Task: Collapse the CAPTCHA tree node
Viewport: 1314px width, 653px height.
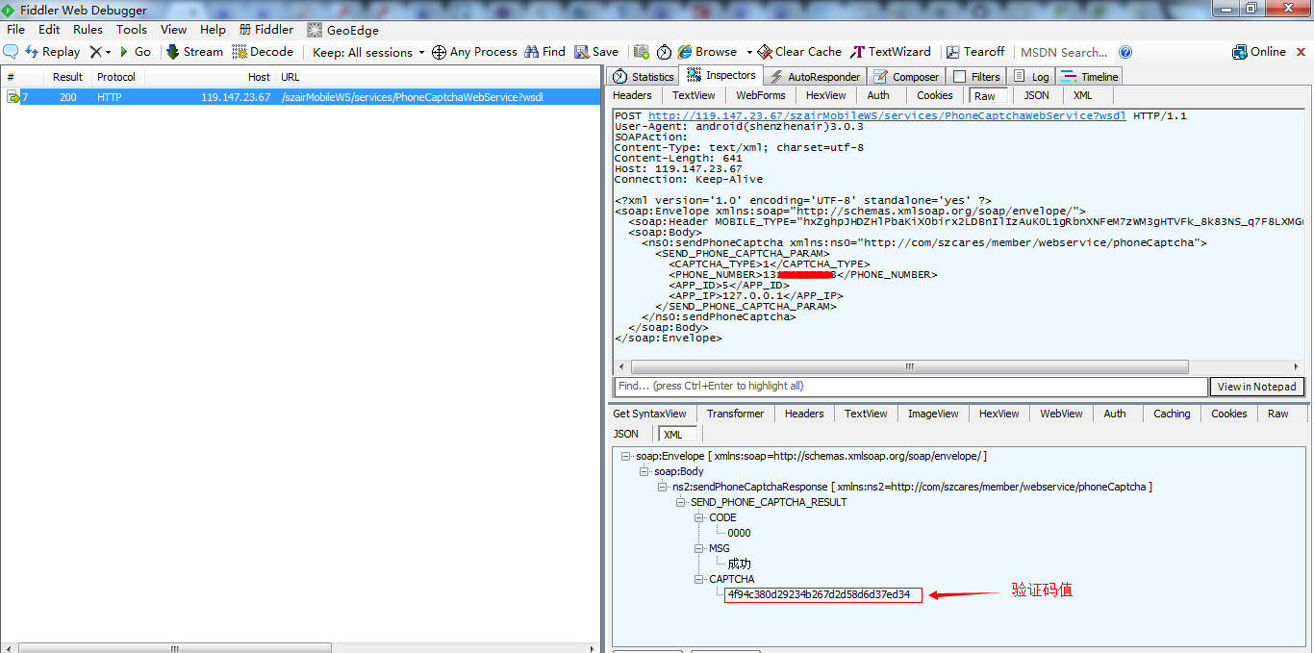Action: point(699,579)
